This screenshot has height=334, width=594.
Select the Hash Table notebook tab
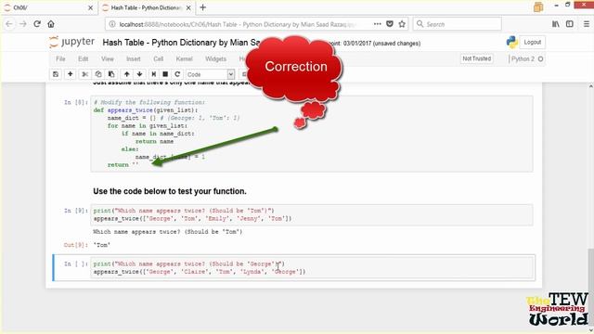(x=146, y=7)
